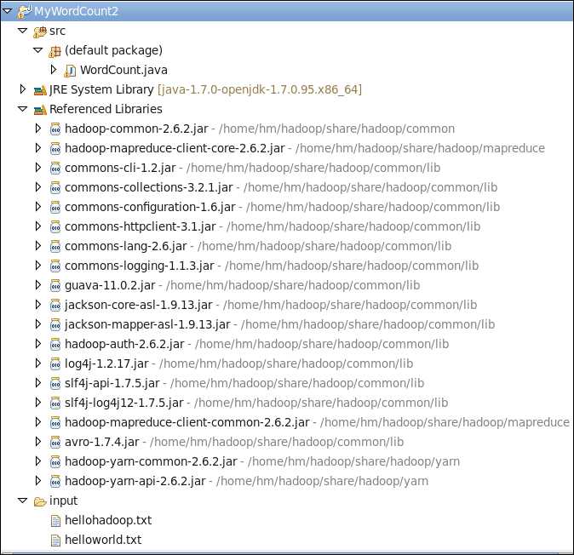Click the hadoop-common-2.6.2.jar jar icon
Screen dimensions: 574x555
click(x=55, y=129)
